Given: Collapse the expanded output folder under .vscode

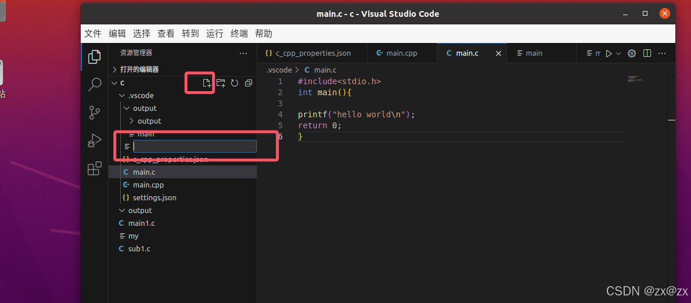Looking at the screenshot, I should tap(127, 109).
